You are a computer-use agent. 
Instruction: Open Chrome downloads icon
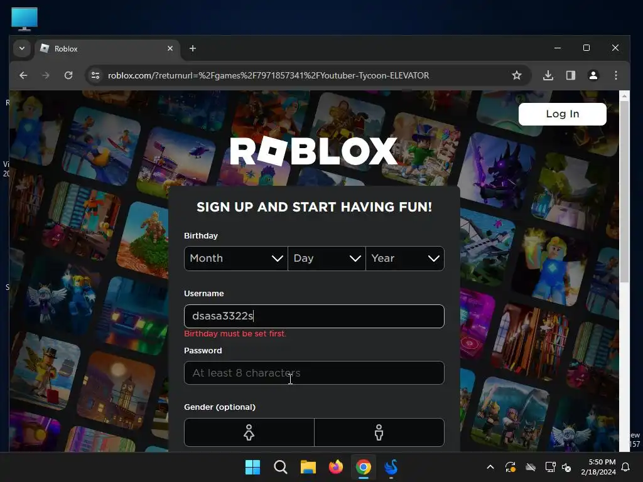click(x=548, y=75)
